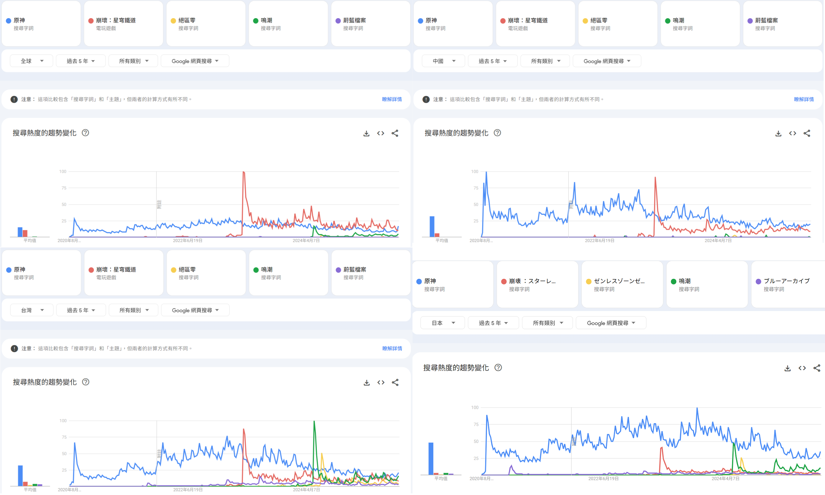Image resolution: width=825 pixels, height=495 pixels.
Task: Open 所有類別 dropdown in China (中國) panel
Action: [545, 61]
